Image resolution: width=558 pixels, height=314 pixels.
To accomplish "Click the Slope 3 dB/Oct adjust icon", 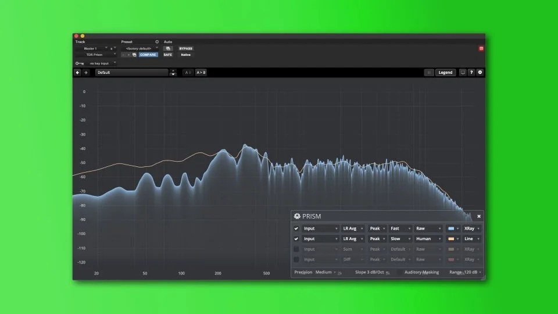I will [x=388, y=273].
